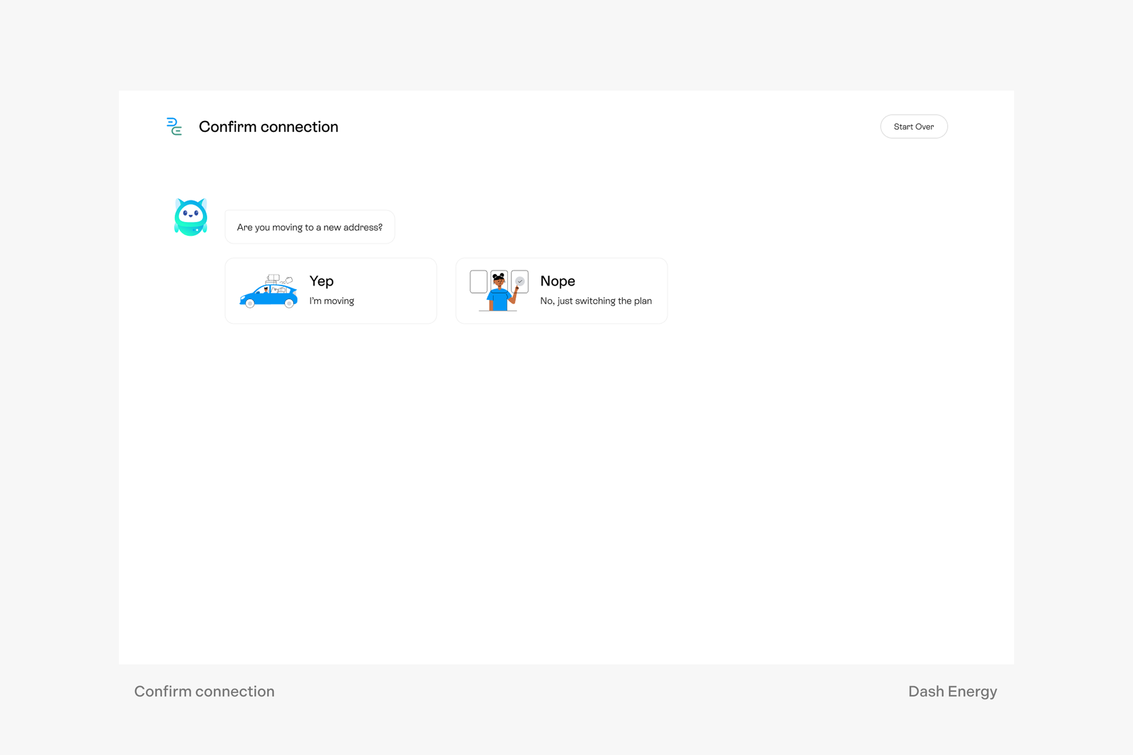Click the robot mascot avatar
Viewport: 1133px width, 755px height.
point(191,218)
